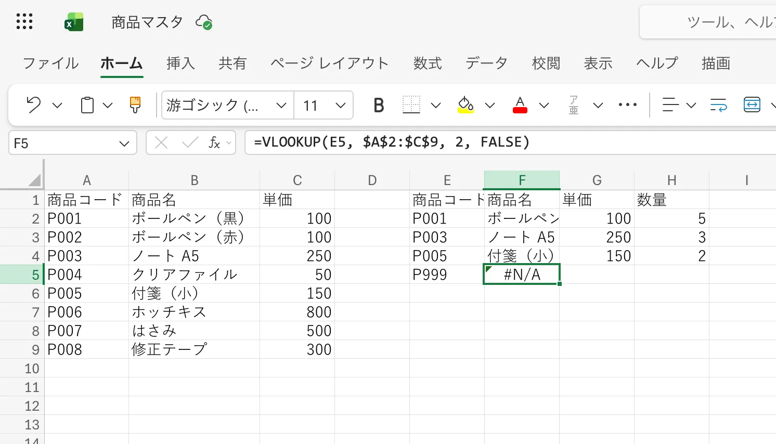The width and height of the screenshot is (776, 444).
Task: Expand alignment dropdown arrow
Action: pos(691,106)
